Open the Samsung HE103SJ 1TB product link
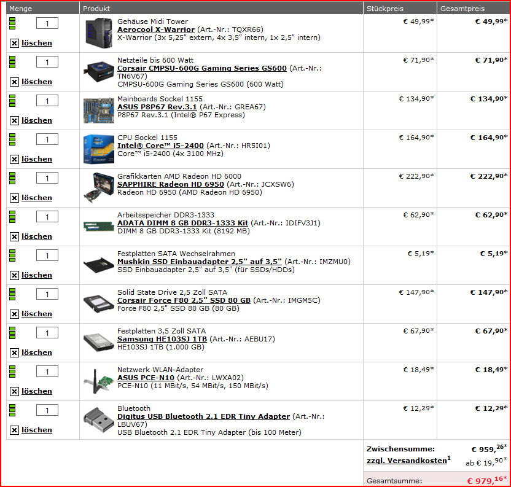The image size is (511, 487). 162,339
